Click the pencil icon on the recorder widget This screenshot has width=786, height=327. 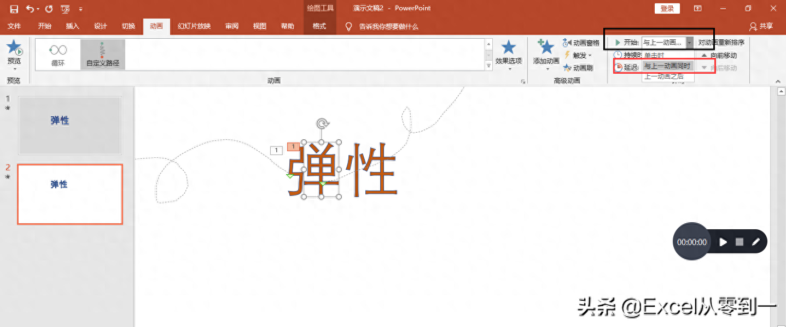click(x=756, y=242)
